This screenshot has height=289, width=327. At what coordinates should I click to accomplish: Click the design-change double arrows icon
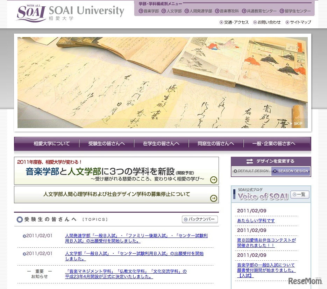pos(249,161)
